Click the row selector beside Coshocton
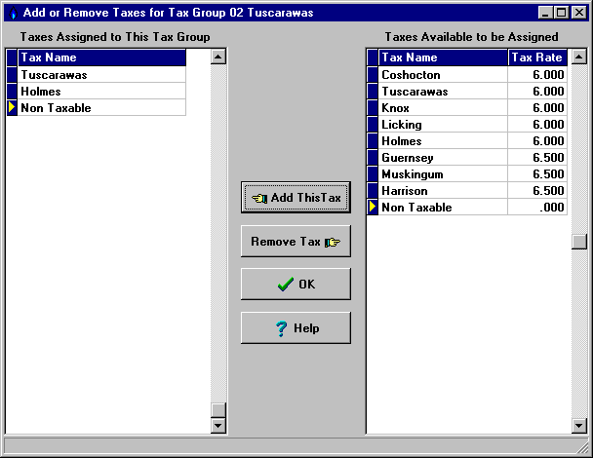This screenshot has height=458, width=593. (373, 75)
